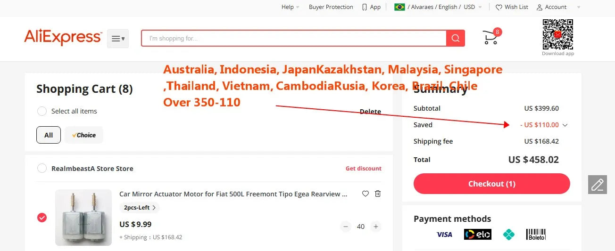Click the Get discount link
This screenshot has height=251, width=615.
363,169
